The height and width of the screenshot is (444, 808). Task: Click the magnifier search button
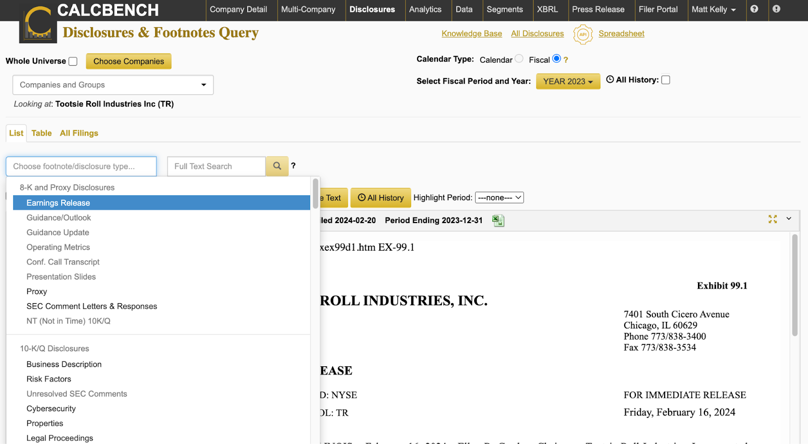[277, 166]
